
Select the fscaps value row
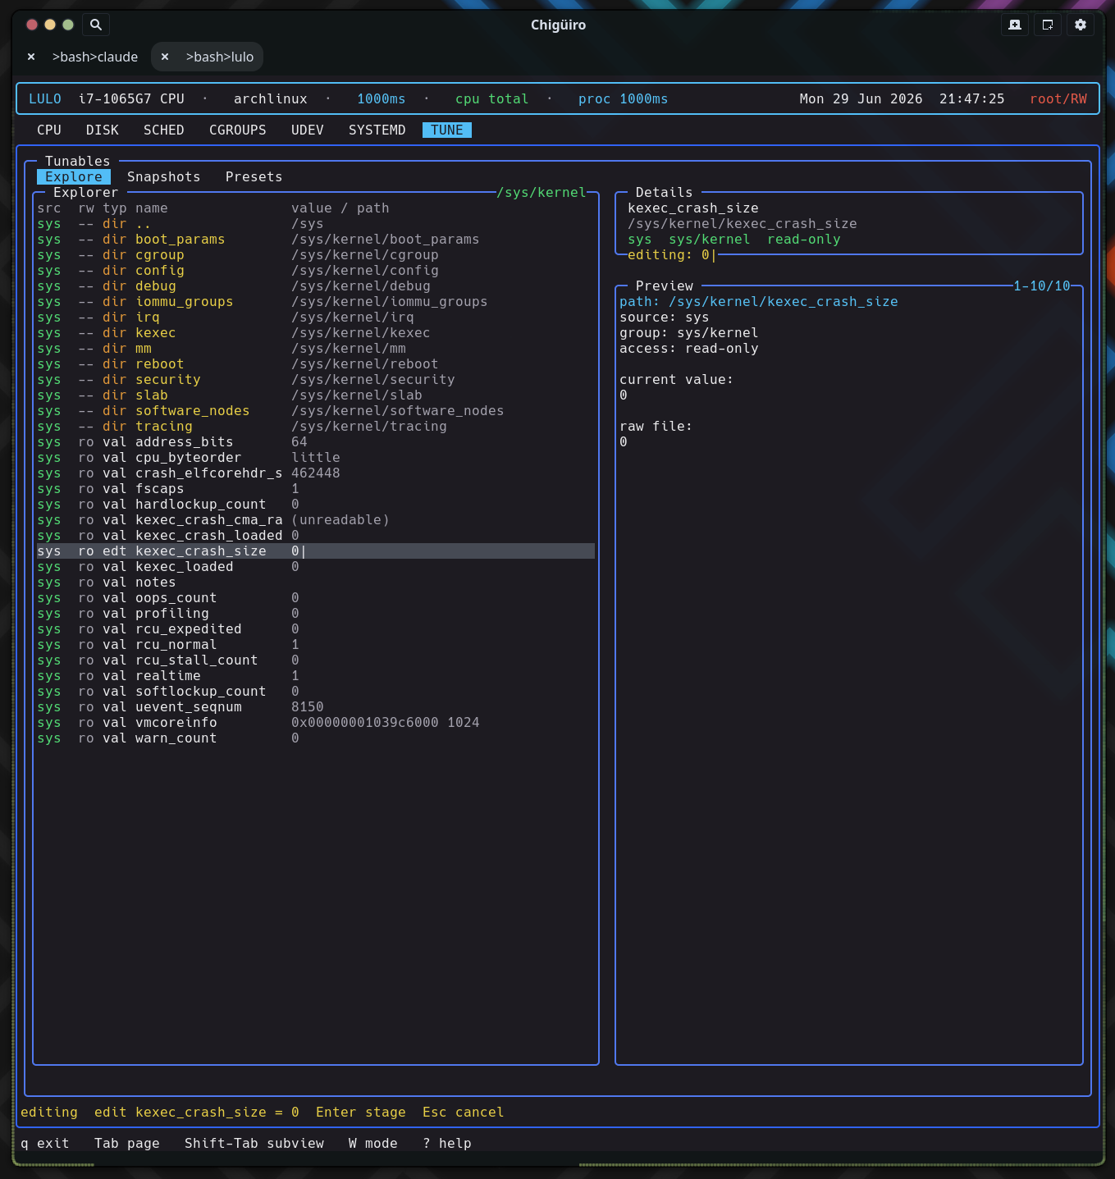[x=316, y=489]
